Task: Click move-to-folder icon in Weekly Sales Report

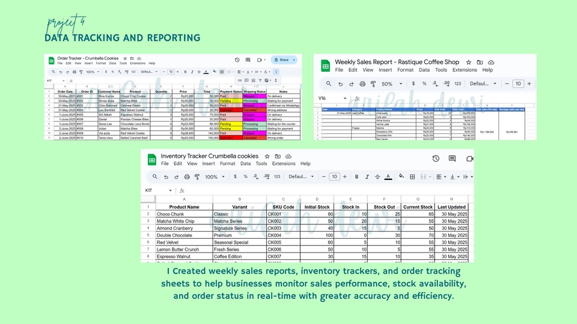Action: 480,62
